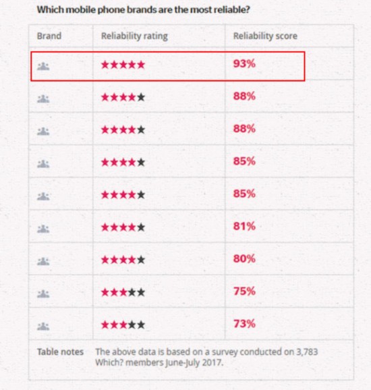The width and height of the screenshot is (371, 390).
Task: Click the Reliability rating column header
Action: (134, 36)
